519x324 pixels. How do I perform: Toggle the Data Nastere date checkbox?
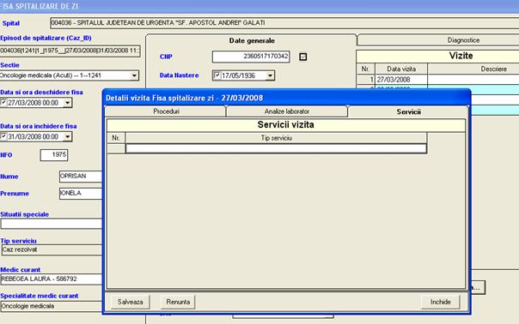click(217, 75)
